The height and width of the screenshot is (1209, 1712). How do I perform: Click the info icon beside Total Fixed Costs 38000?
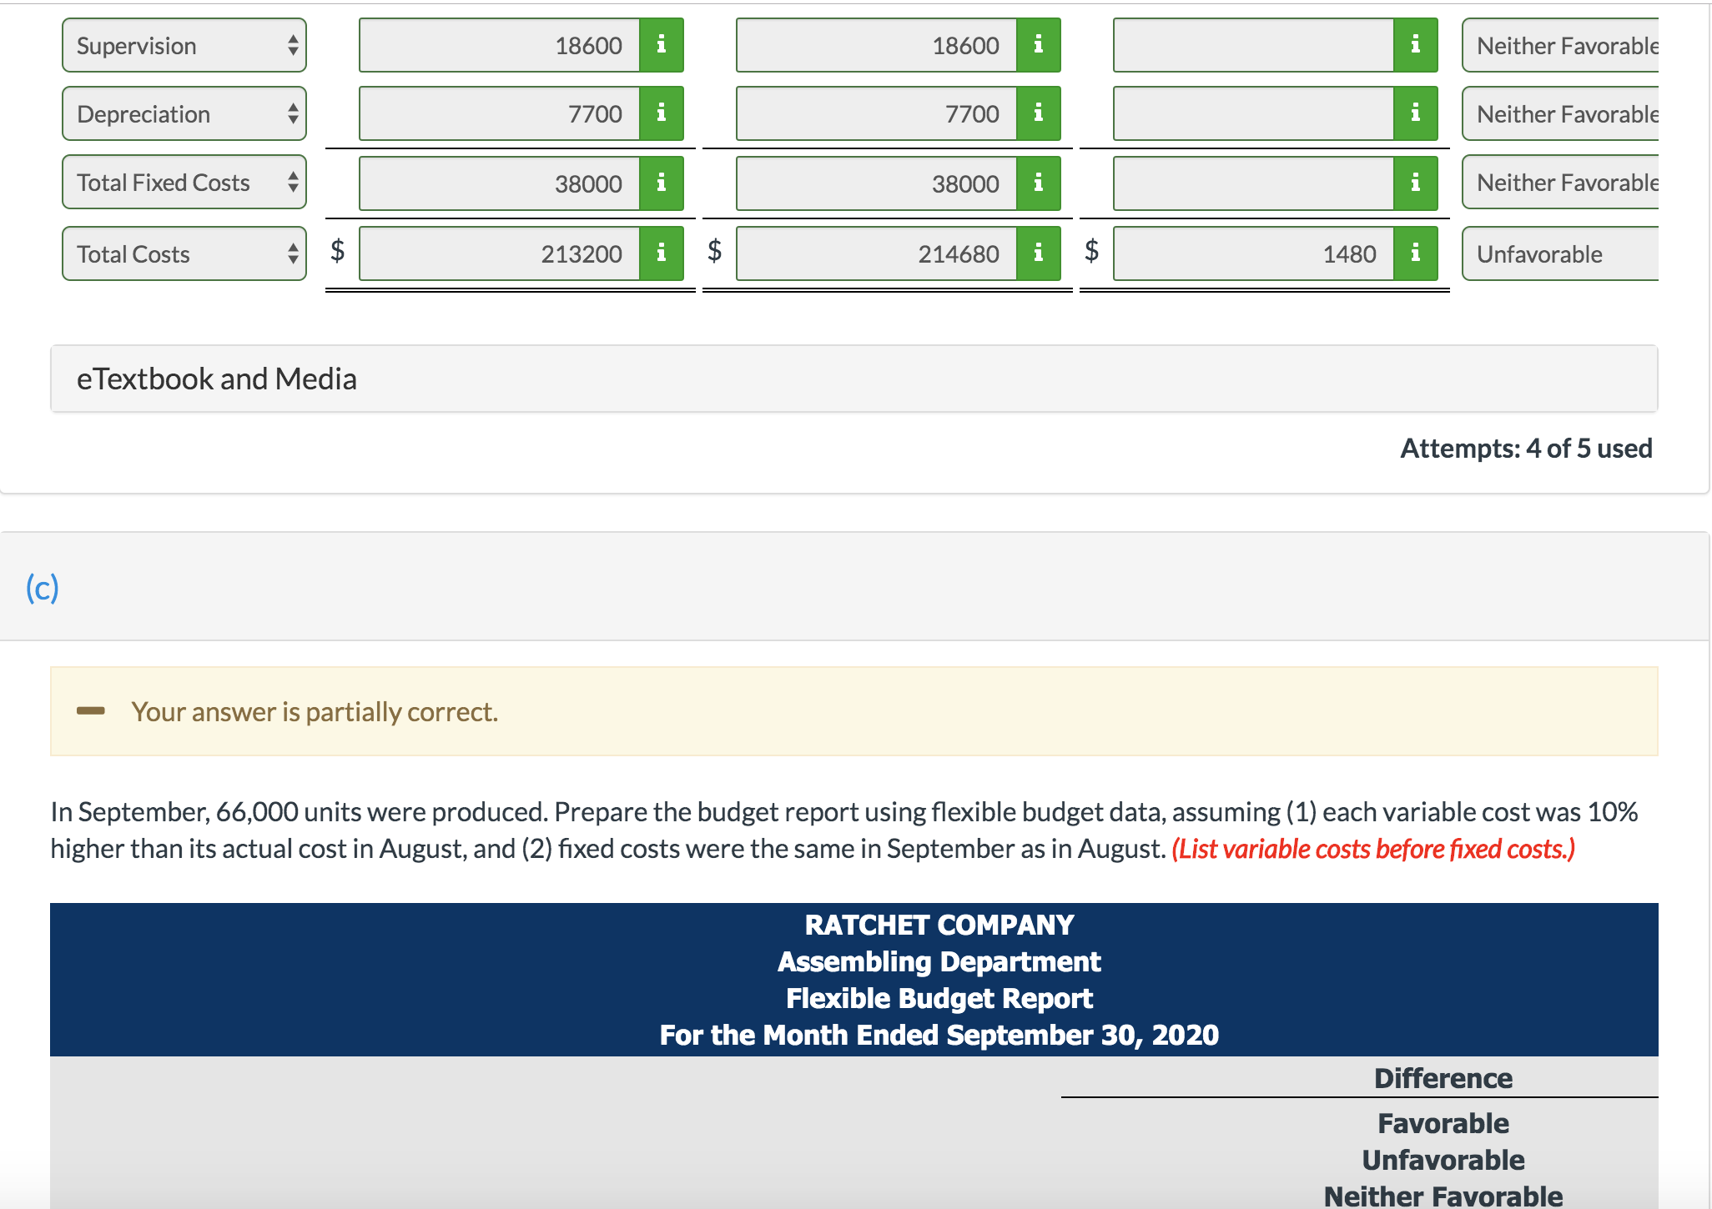click(x=661, y=183)
